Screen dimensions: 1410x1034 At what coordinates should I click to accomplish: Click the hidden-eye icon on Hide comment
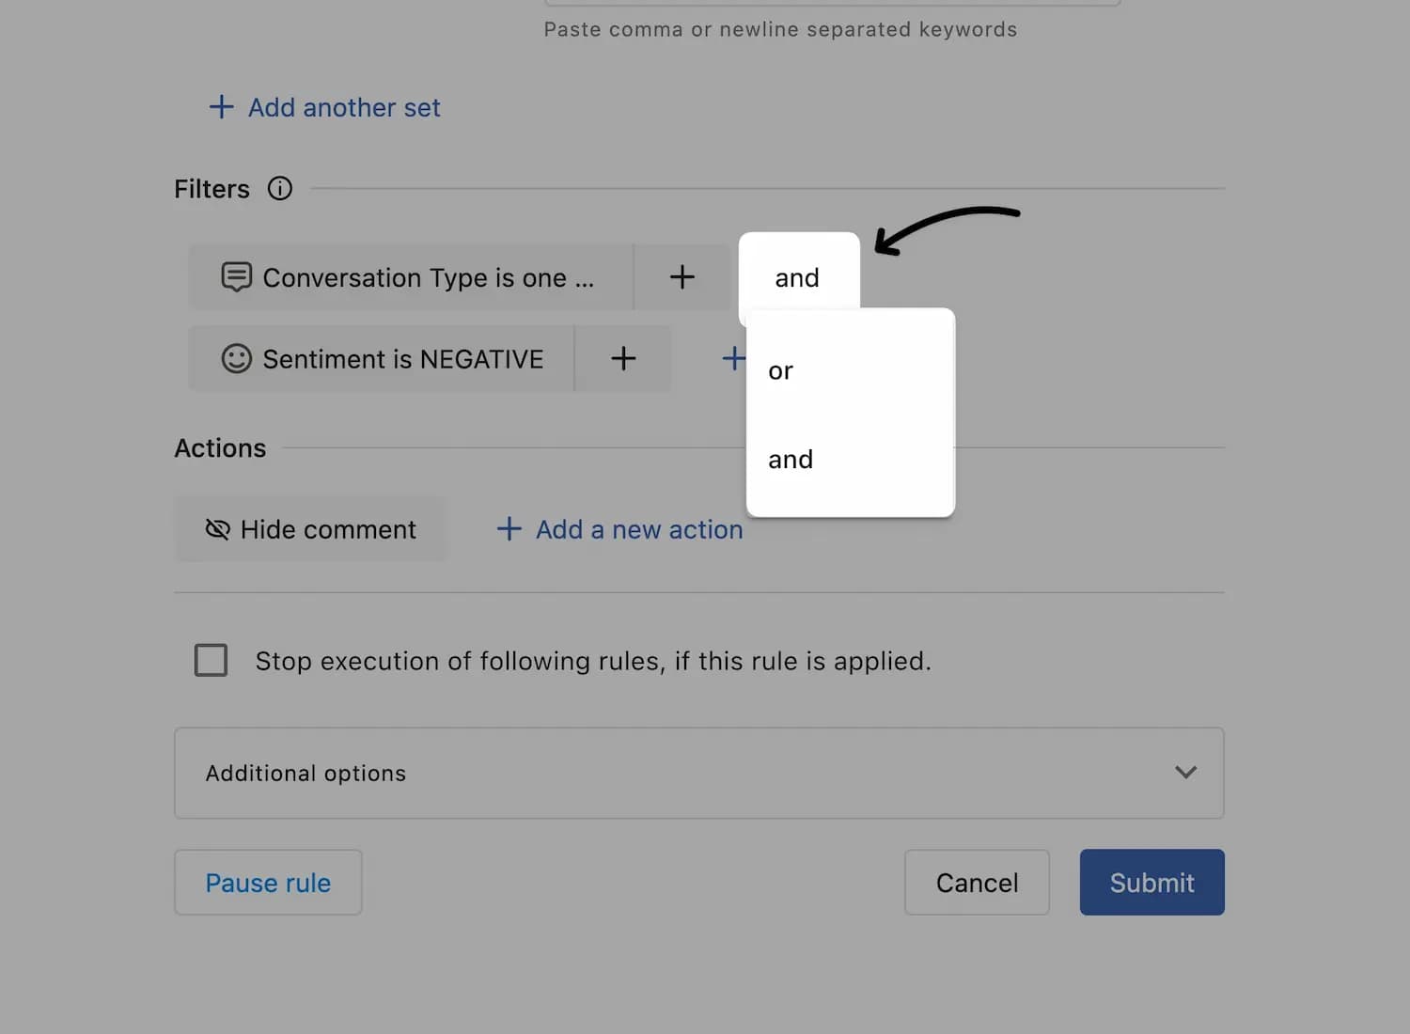pyautogui.click(x=217, y=529)
